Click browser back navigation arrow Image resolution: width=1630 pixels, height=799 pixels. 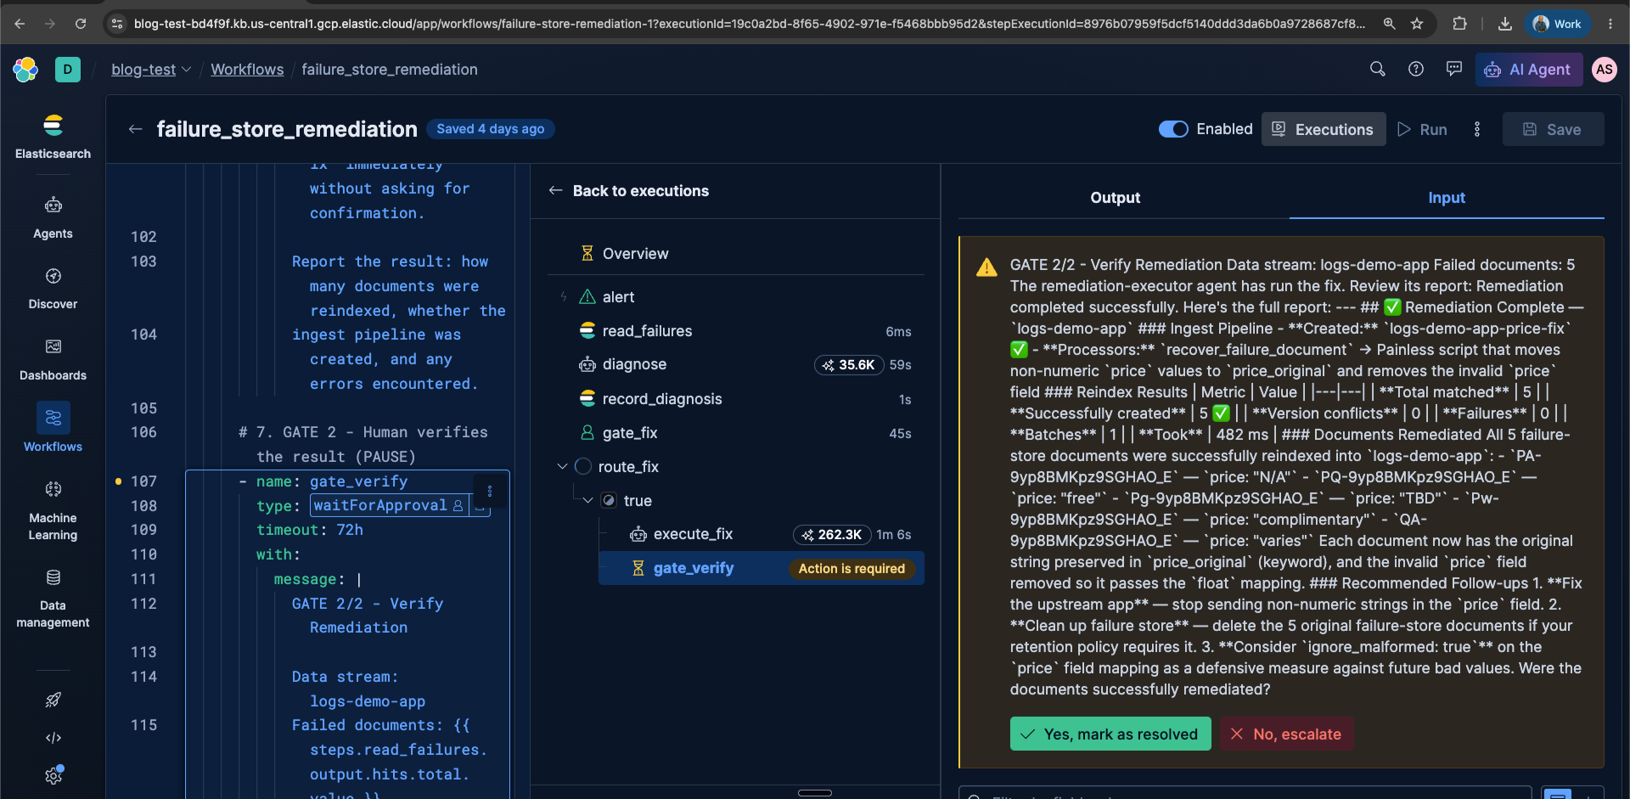[x=20, y=24]
